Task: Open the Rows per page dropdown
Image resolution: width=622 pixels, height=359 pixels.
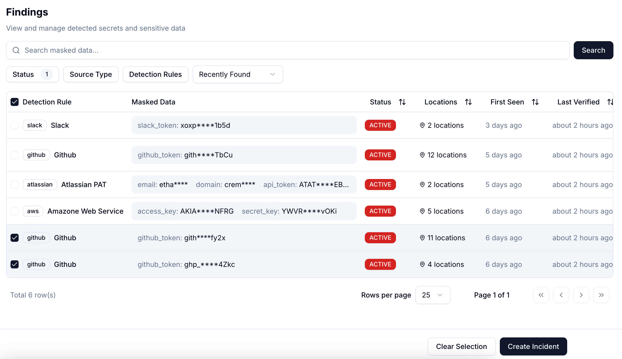Action: tap(432, 295)
